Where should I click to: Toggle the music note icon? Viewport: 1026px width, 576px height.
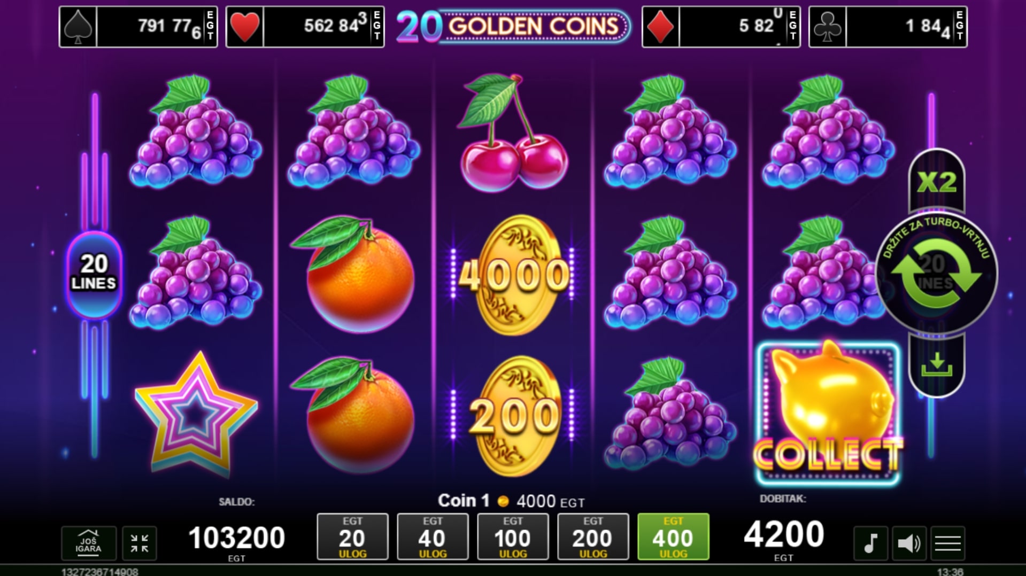point(871,543)
